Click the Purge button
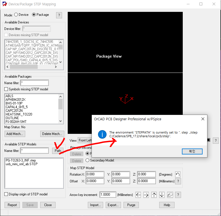Viewport: 221px width, 216px height. tap(131, 205)
